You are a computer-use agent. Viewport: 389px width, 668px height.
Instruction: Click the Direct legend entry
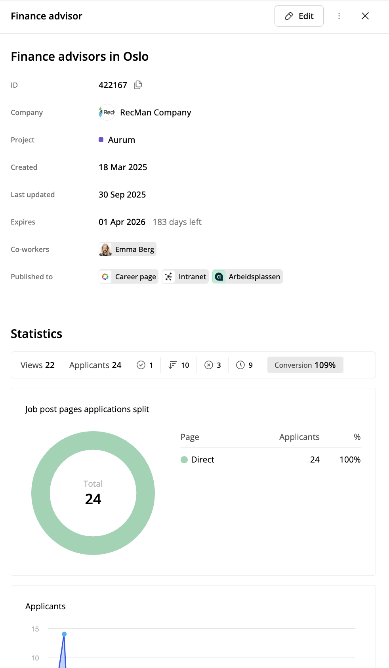(x=197, y=459)
